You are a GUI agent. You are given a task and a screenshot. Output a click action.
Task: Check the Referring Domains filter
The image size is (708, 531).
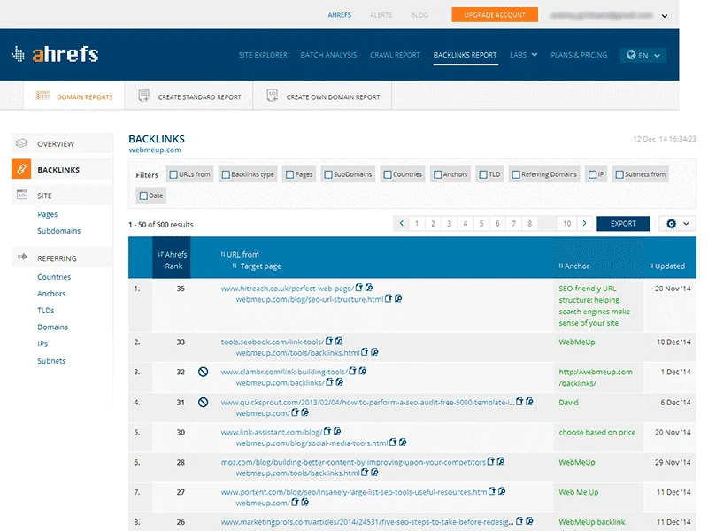516,174
